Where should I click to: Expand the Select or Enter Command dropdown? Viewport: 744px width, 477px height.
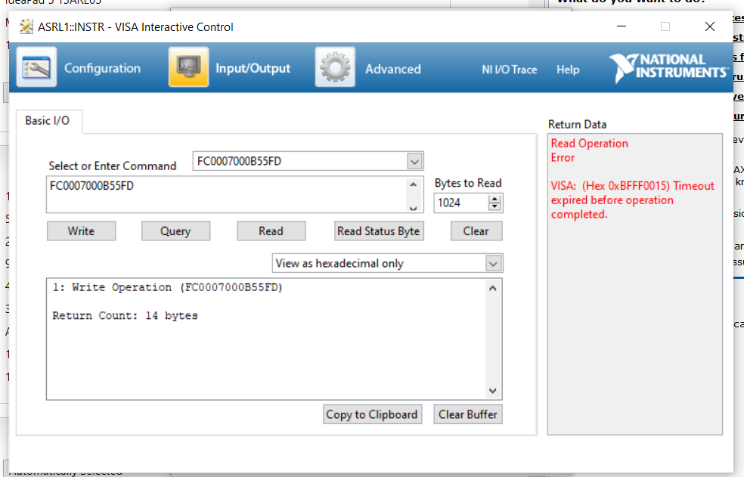(414, 161)
